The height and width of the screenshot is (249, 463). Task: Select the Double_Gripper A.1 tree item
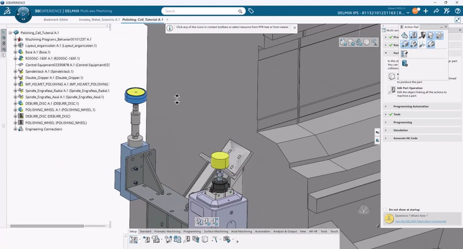[x=54, y=78]
